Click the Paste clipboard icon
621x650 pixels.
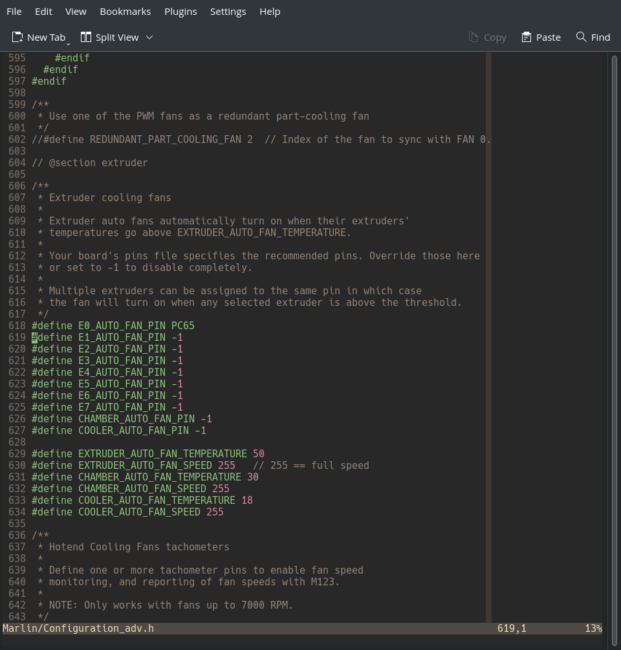(x=527, y=38)
